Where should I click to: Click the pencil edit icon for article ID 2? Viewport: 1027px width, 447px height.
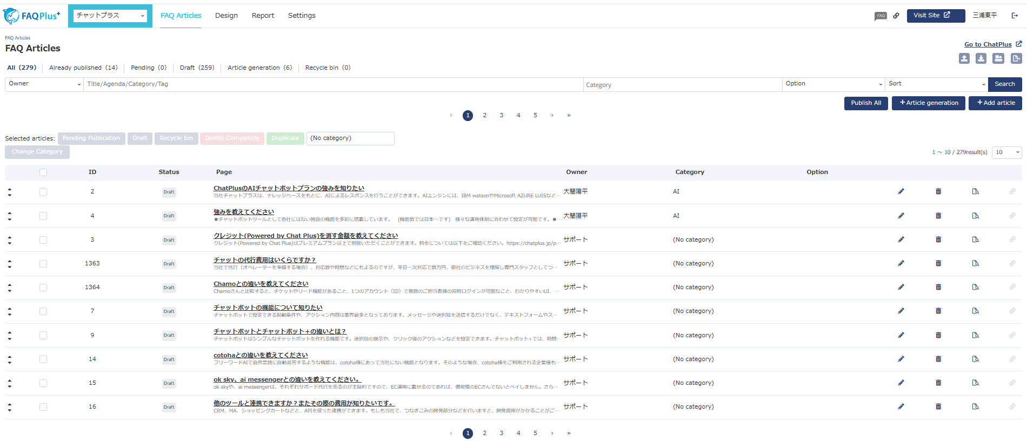901,191
